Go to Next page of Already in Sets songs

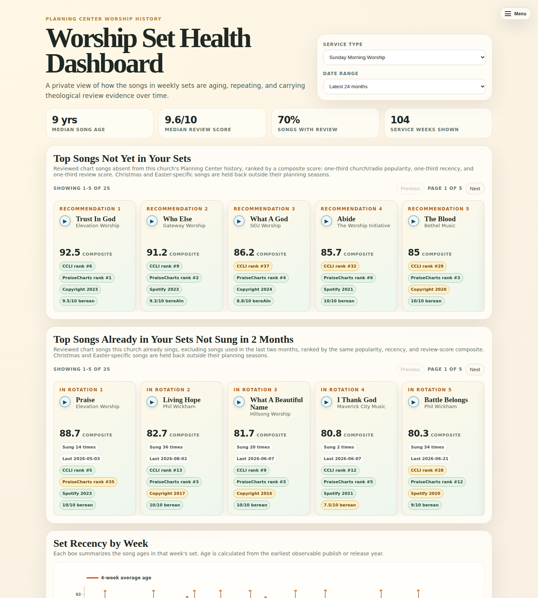tap(475, 370)
